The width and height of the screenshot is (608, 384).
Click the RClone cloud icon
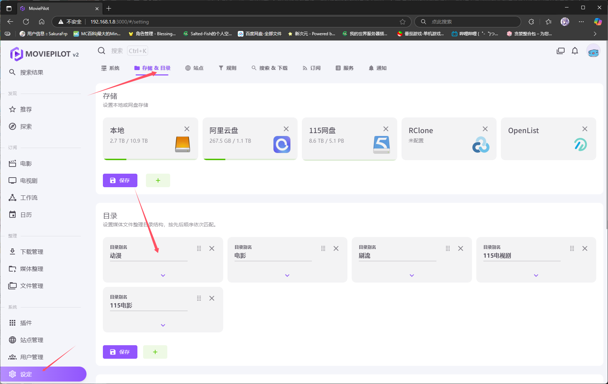[x=481, y=144]
